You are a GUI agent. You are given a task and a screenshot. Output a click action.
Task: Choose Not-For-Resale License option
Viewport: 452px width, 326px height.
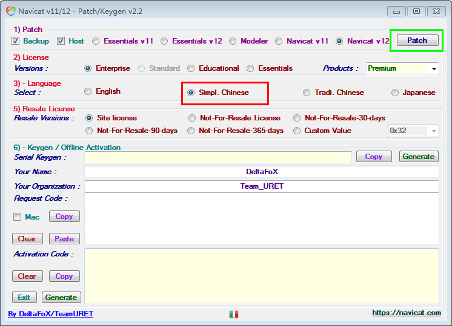point(192,118)
